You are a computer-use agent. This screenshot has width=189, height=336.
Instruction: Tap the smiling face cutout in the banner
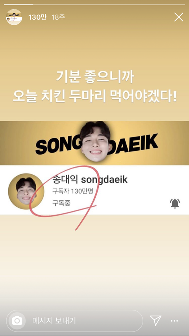click(x=95, y=141)
